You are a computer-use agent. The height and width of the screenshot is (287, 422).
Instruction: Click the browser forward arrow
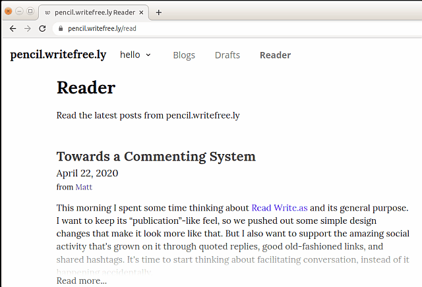click(x=28, y=28)
